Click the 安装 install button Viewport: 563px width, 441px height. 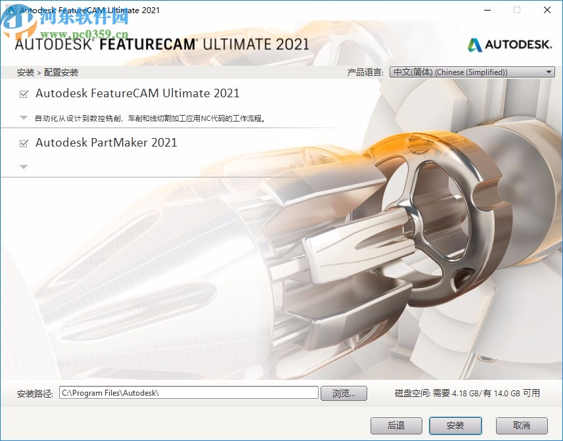[455, 425]
